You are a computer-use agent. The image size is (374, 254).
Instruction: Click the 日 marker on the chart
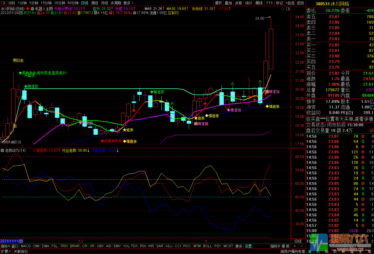point(15,126)
